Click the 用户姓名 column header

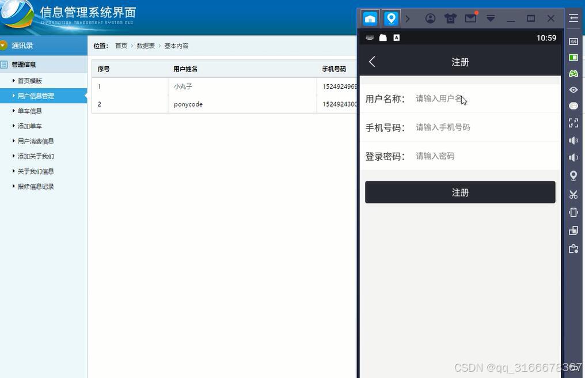coord(185,69)
